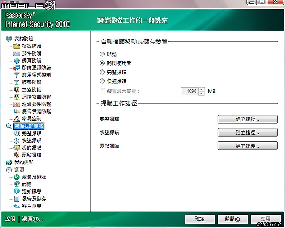Click the 確定 button
285x228 pixels.
200,219
